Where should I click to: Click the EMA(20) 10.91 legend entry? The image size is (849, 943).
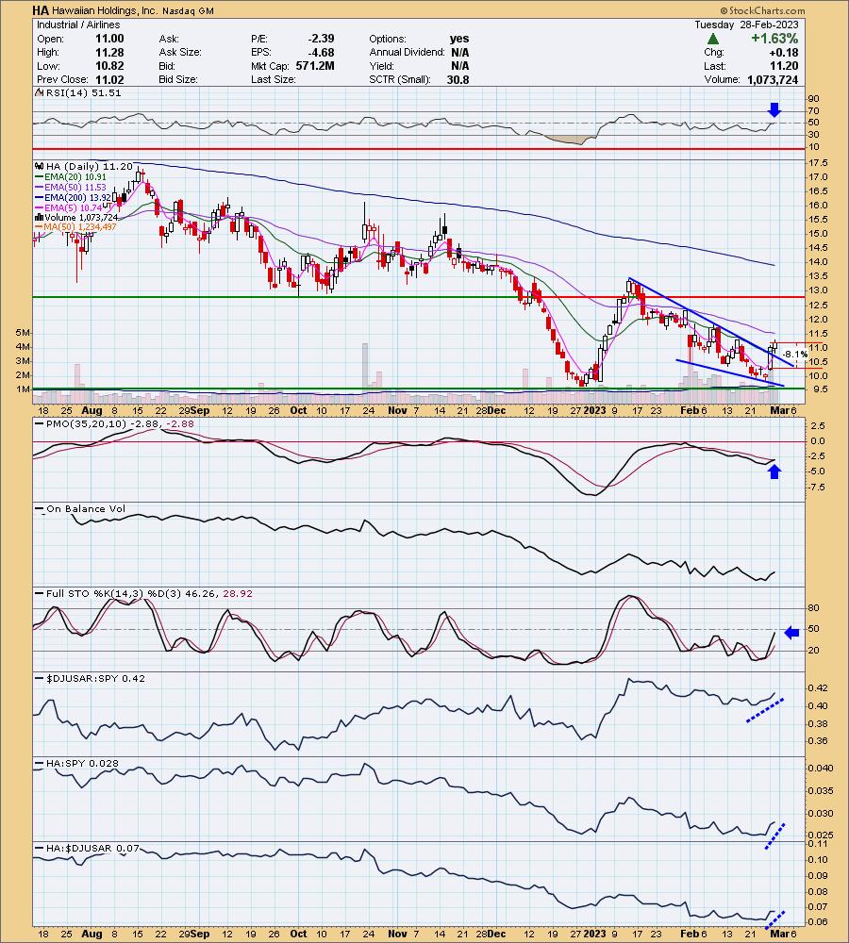coord(75,177)
